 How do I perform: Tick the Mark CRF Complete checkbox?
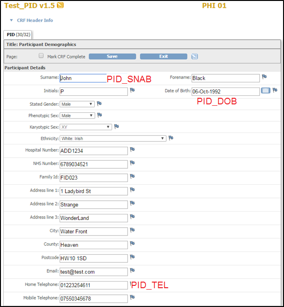(41, 56)
